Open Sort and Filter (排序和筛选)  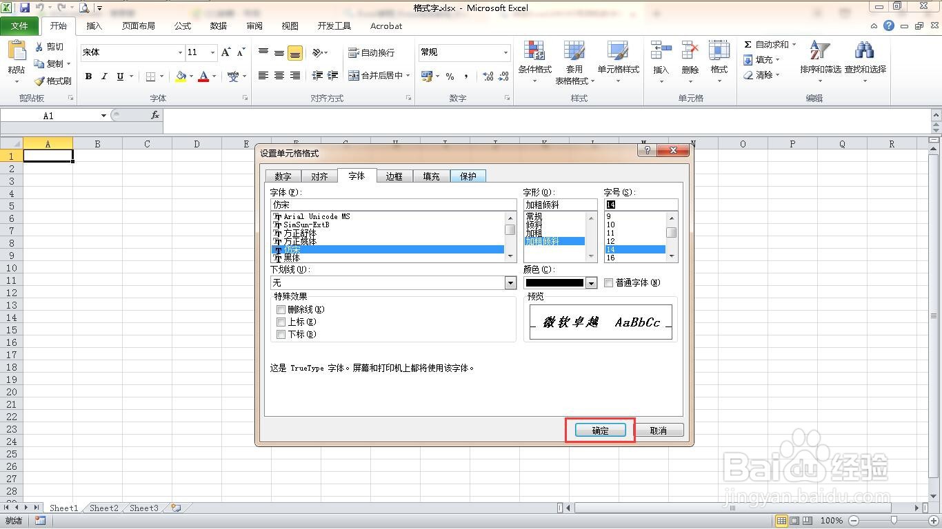tap(821, 62)
